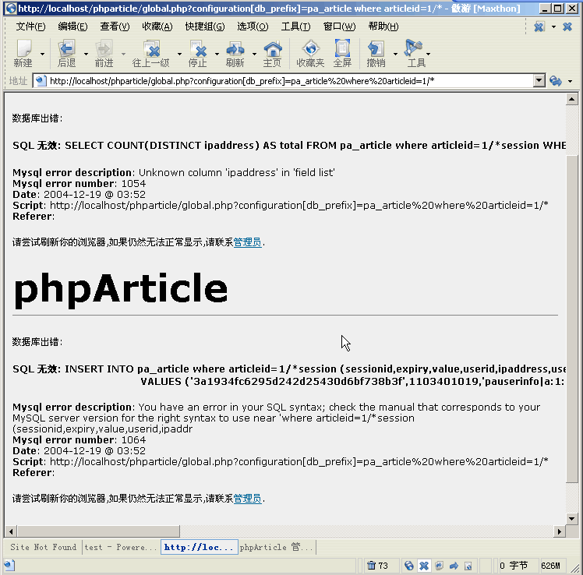Click the second 管理员 link at page bottom
Viewport: 583px width, 575px height.
point(248,499)
